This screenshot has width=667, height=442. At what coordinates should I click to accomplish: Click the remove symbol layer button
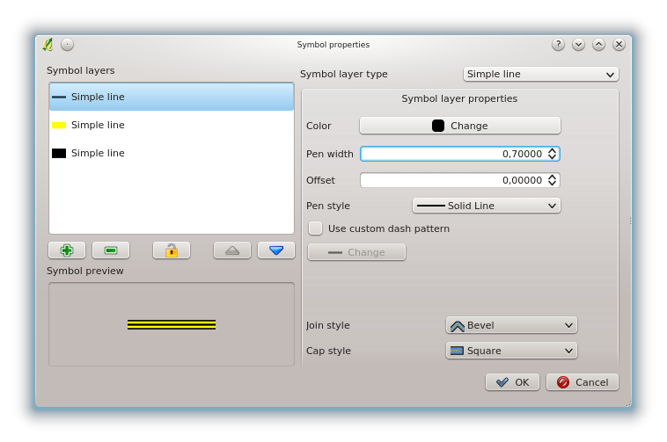click(x=111, y=250)
